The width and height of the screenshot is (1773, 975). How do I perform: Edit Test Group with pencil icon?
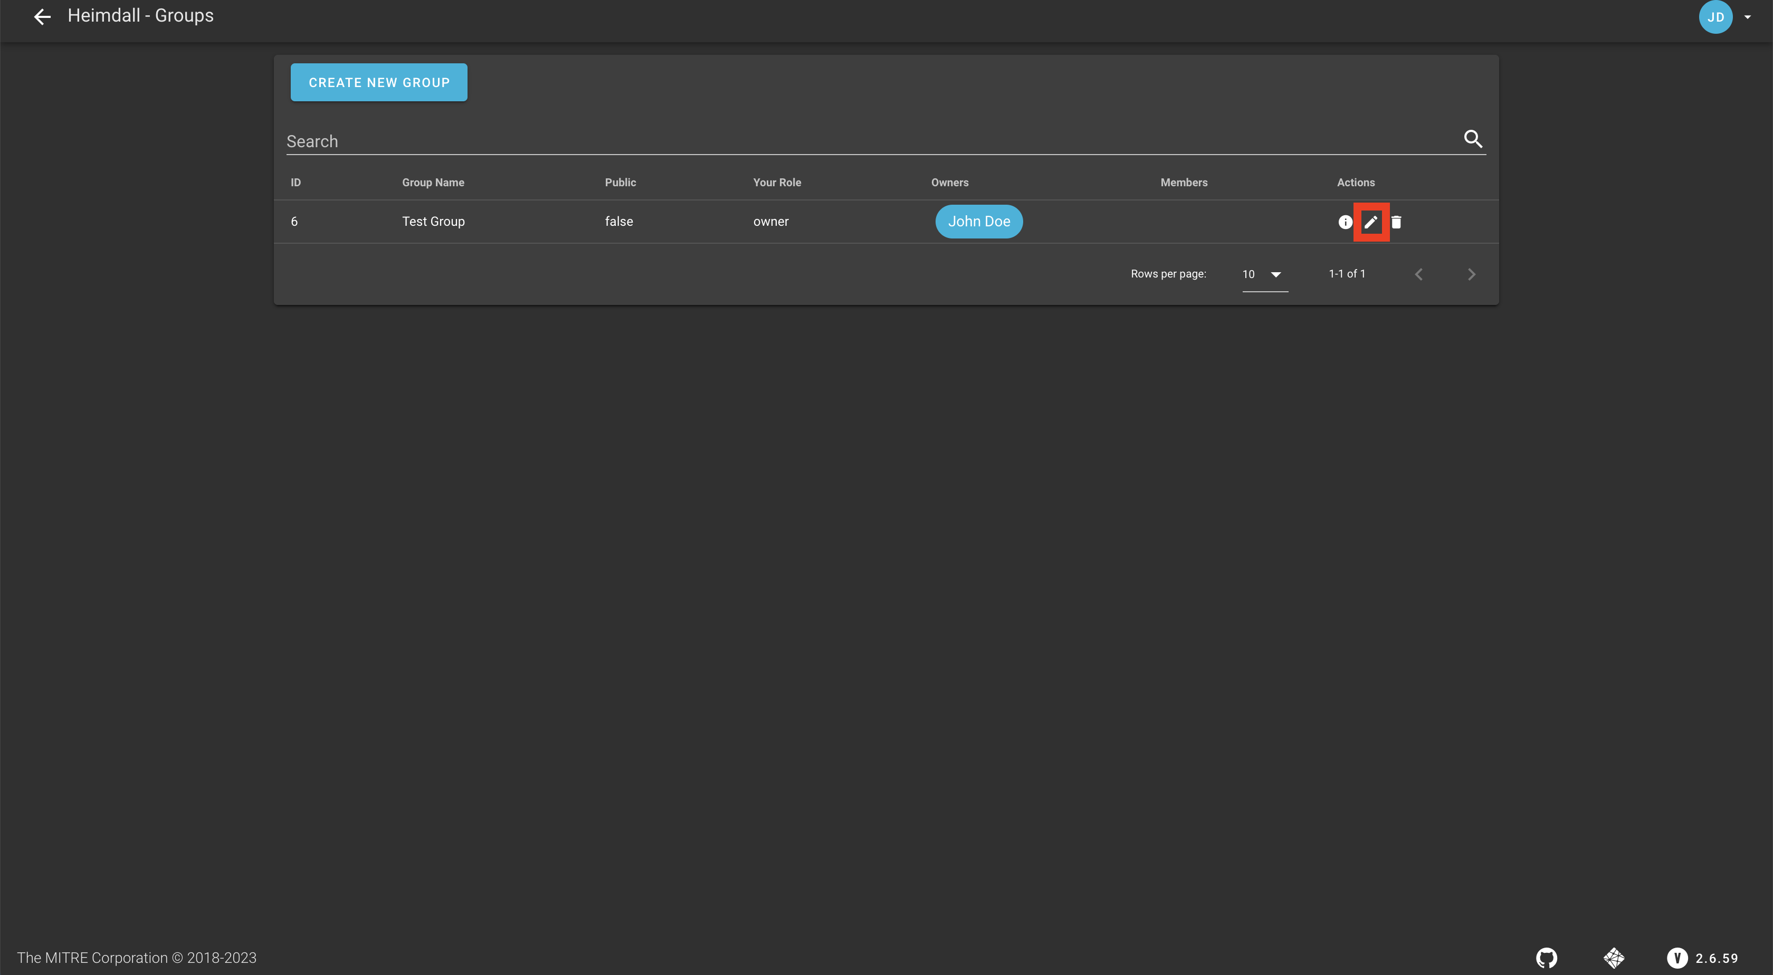pyautogui.click(x=1370, y=222)
